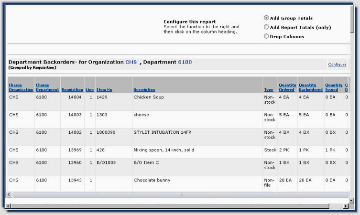Click the Quantity Ordered column heading
Screen dimensions: 360x215
[287, 87]
